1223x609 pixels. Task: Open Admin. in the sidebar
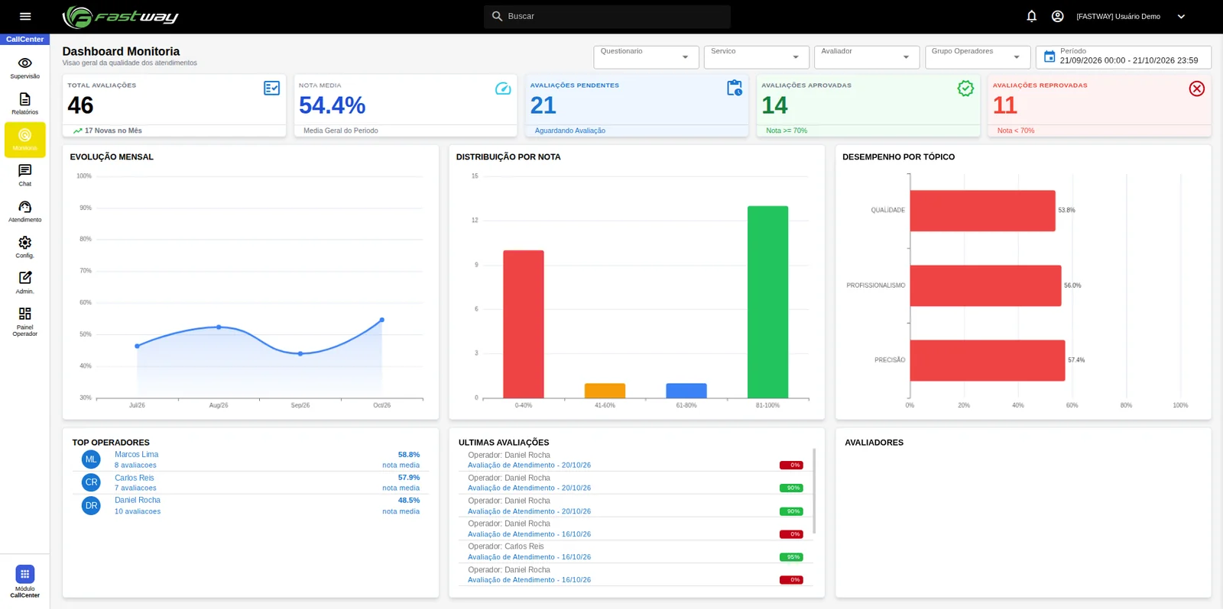(25, 282)
